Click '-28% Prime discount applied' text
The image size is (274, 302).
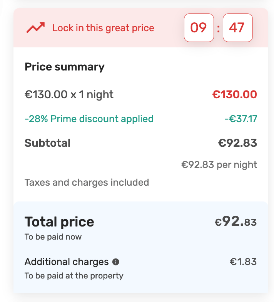[x=89, y=119]
